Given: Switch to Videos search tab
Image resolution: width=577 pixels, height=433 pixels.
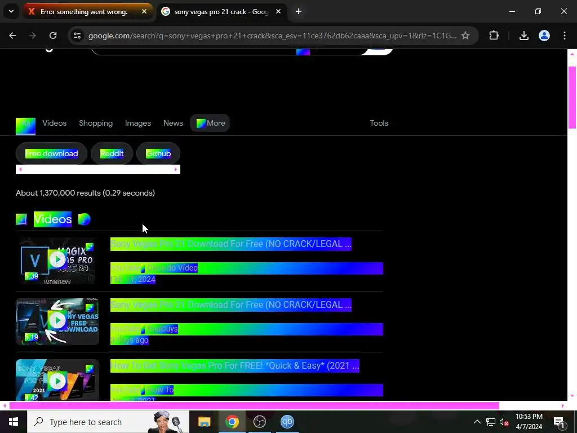Looking at the screenshot, I should point(55,123).
